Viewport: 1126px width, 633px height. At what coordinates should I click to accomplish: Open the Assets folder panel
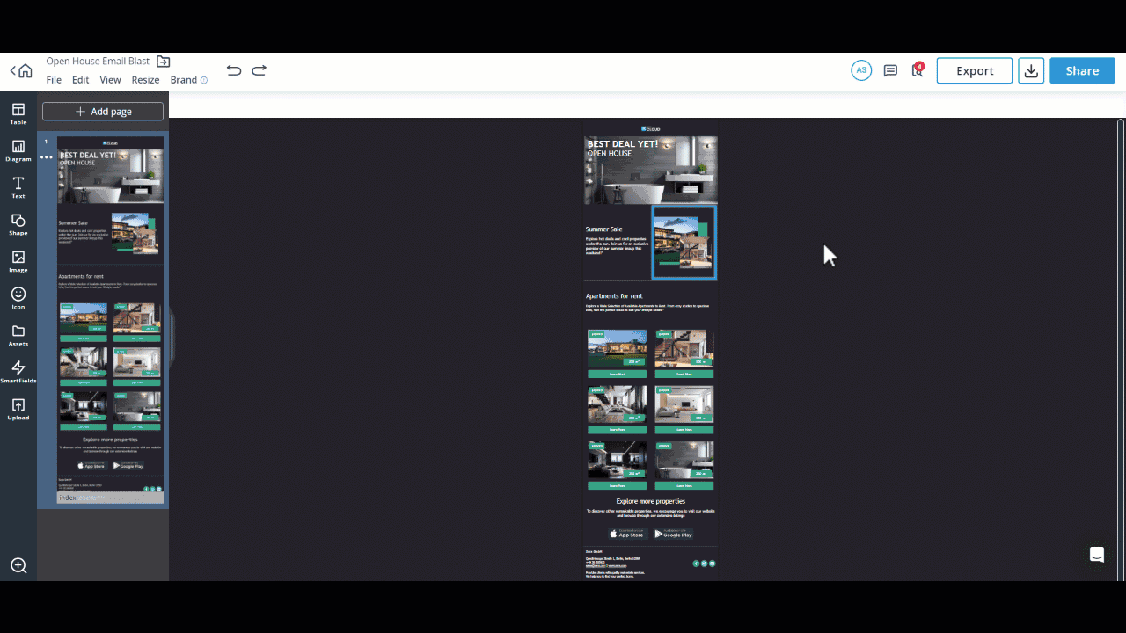(x=18, y=335)
